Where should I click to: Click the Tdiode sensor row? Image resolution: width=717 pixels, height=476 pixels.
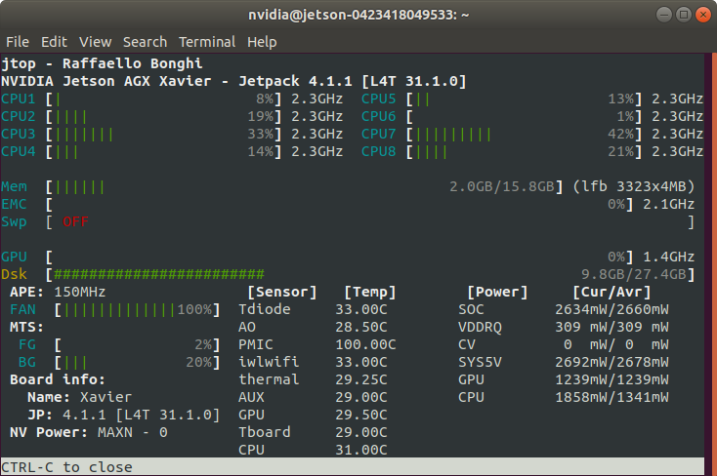coord(313,310)
